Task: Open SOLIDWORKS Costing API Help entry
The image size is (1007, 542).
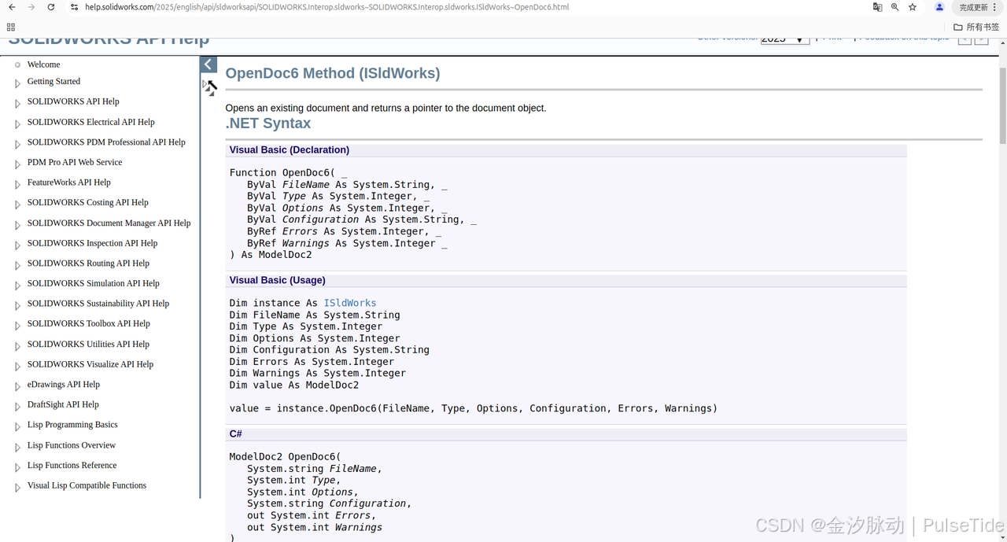Action: coord(87,202)
